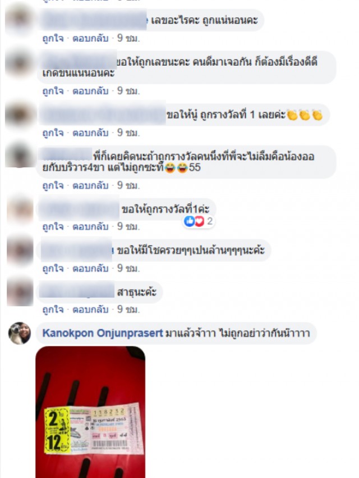359x478 pixels.
Task: Reply to the comment about getting rich by millions
Action: [x=90, y=268]
